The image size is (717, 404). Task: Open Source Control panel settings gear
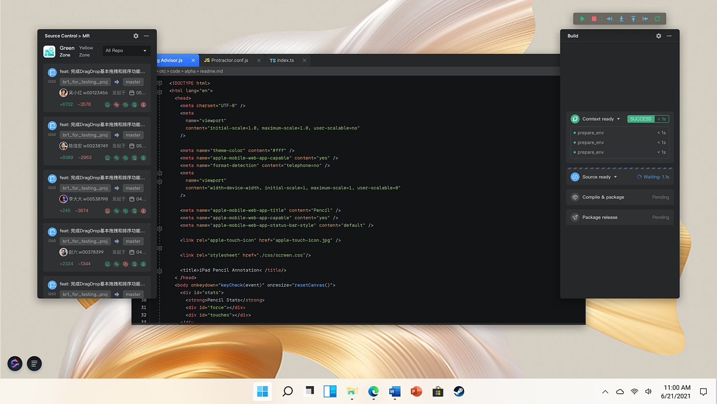(x=136, y=36)
